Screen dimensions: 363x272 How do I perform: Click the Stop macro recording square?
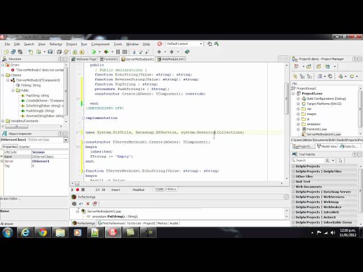[83, 190]
